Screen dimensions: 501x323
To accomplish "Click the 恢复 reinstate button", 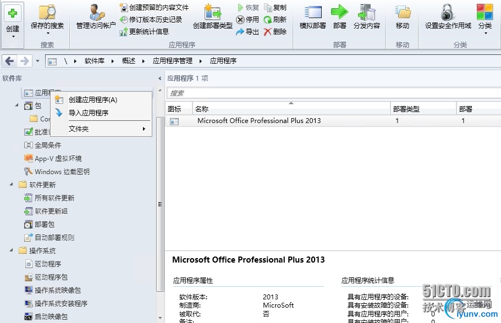I will click(248, 7).
